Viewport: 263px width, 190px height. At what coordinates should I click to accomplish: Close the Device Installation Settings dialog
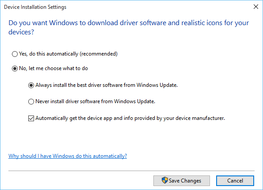click(256, 7)
